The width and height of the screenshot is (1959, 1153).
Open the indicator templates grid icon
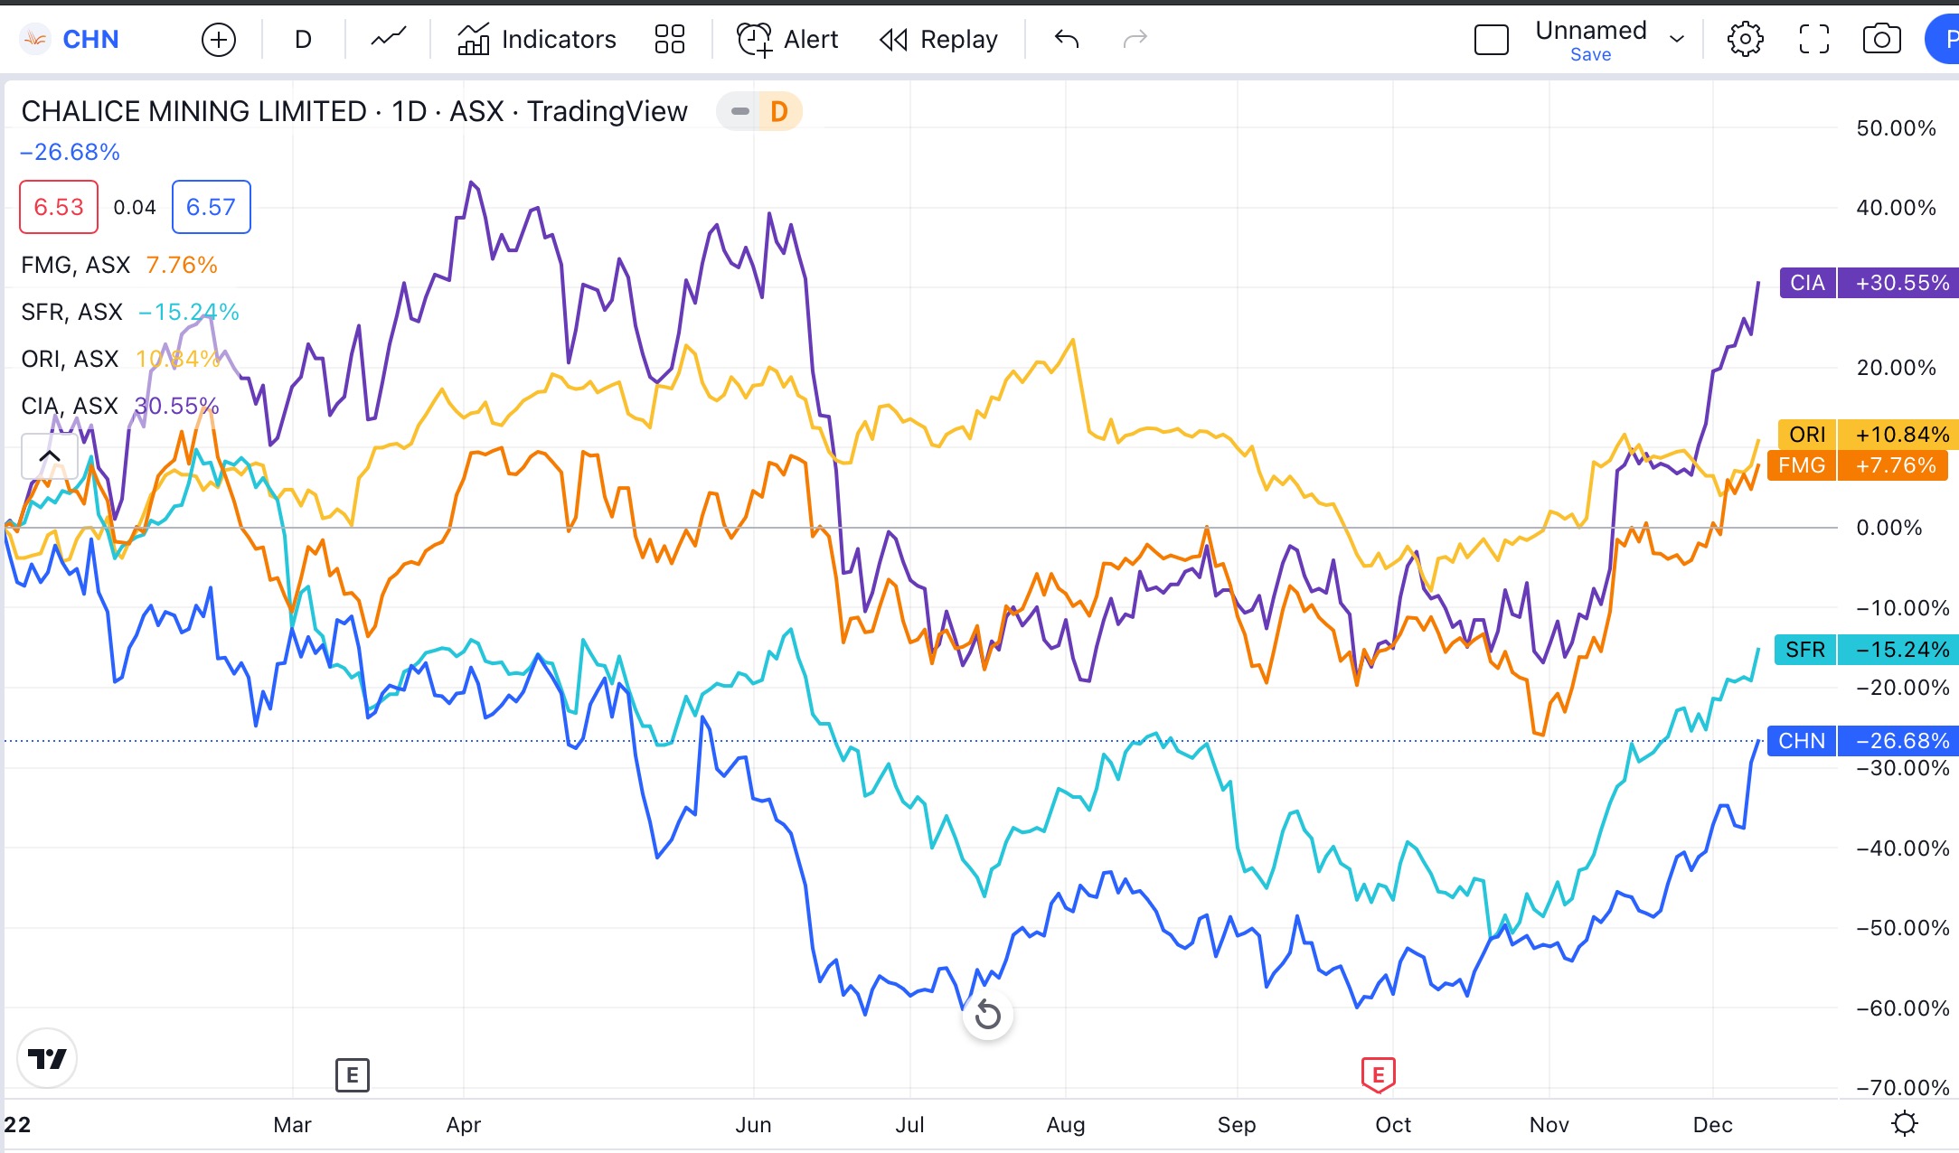click(669, 40)
